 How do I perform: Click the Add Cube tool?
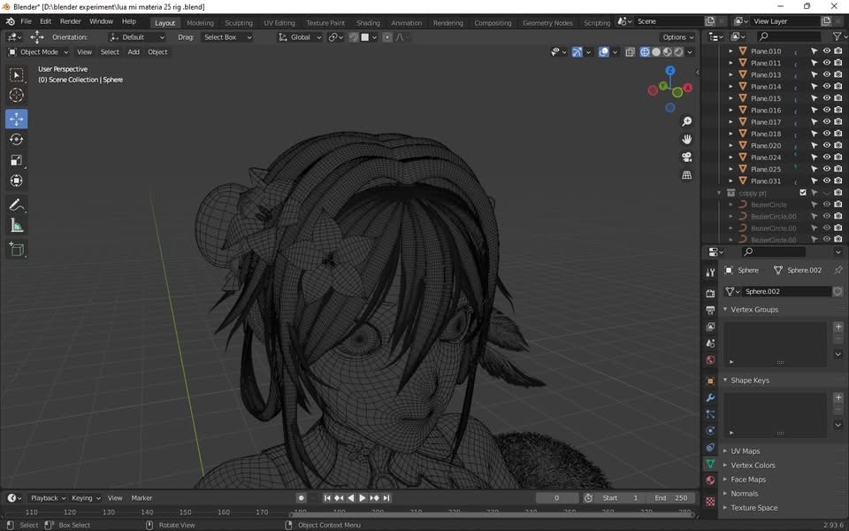(16, 250)
